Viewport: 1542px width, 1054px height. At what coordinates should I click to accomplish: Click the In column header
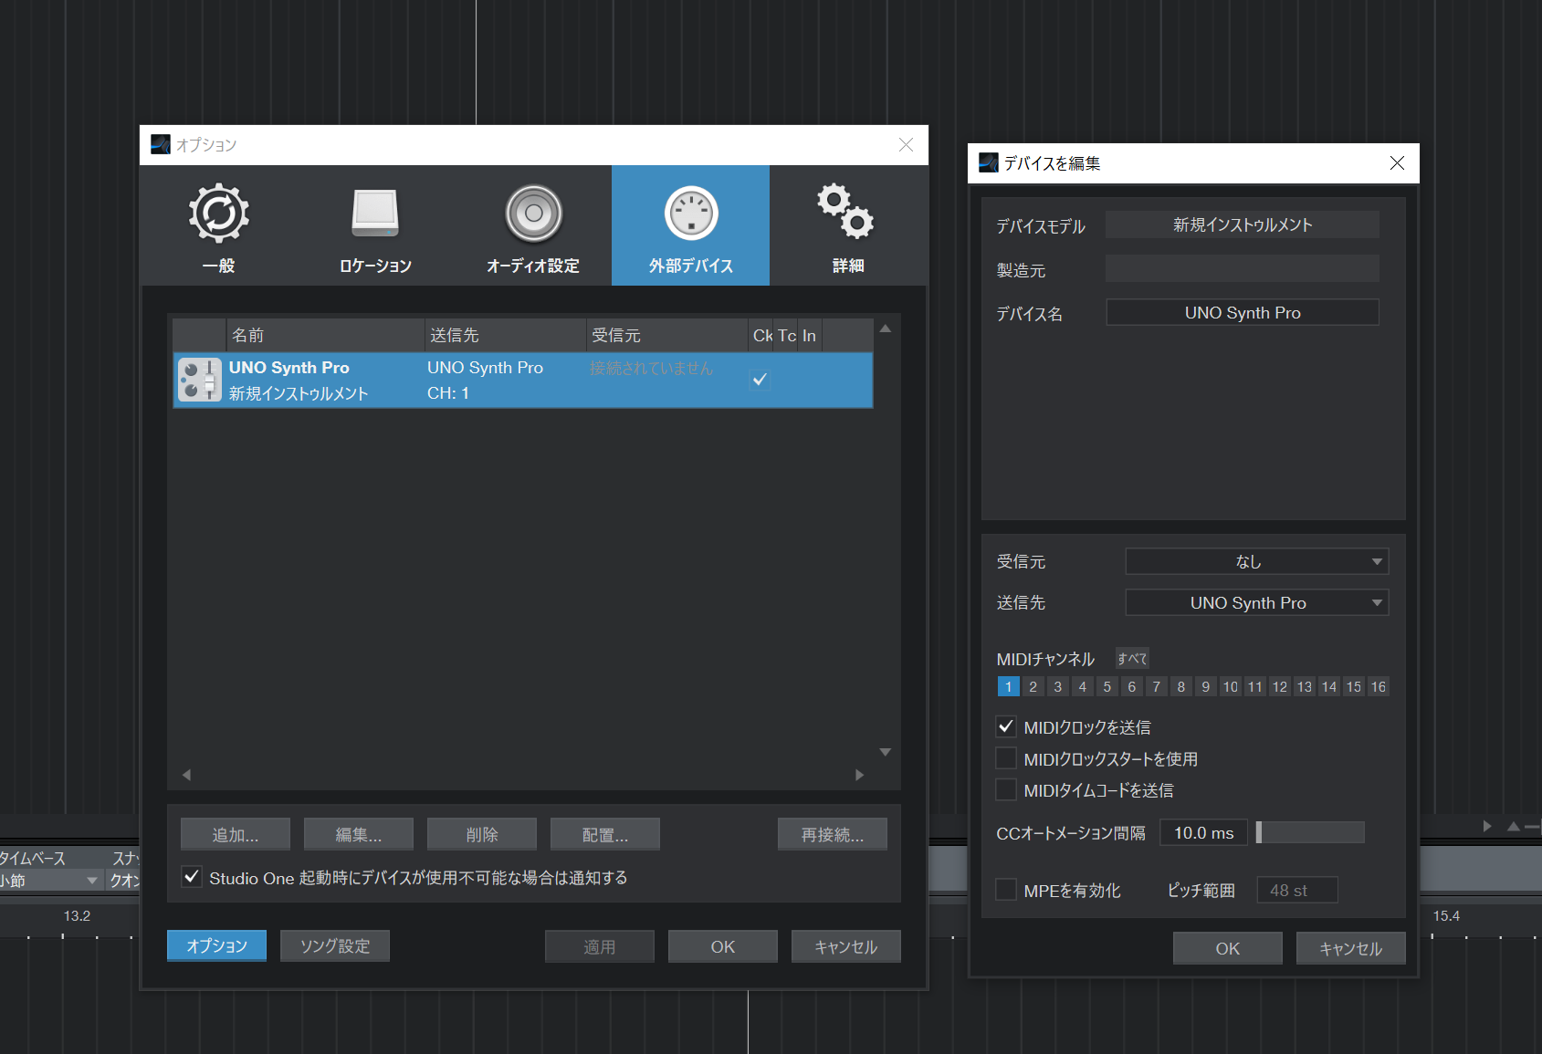pos(810,335)
